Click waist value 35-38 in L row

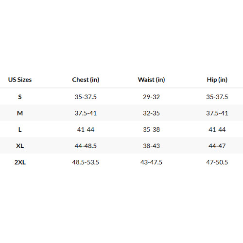151,130
